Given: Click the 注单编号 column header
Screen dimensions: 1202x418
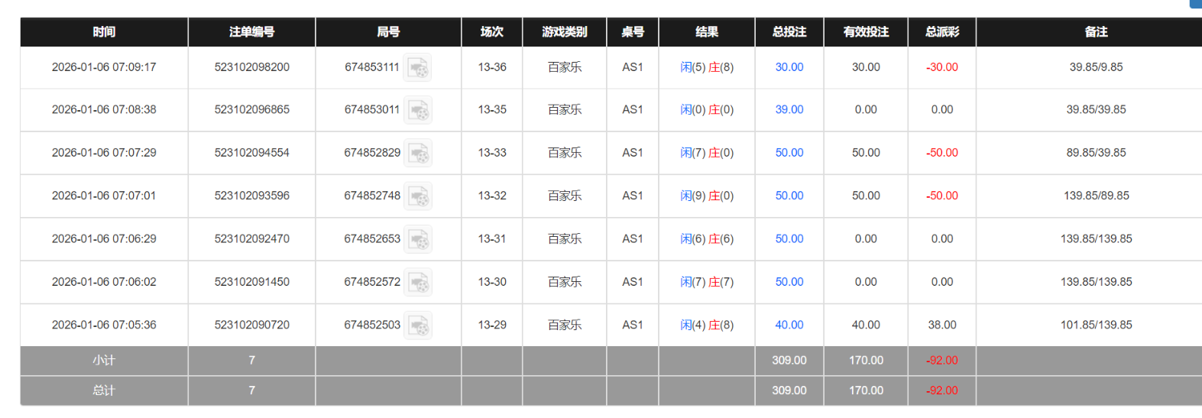Looking at the screenshot, I should (251, 32).
